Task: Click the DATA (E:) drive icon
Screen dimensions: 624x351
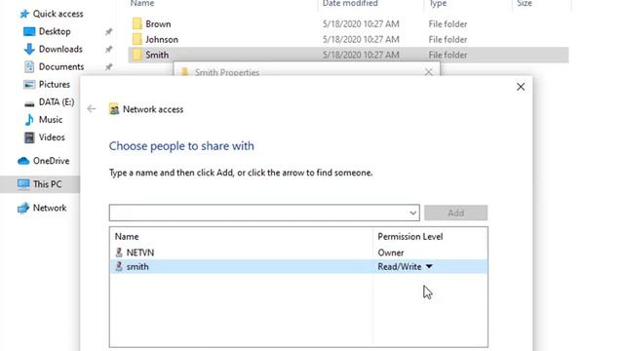Action: tap(29, 104)
